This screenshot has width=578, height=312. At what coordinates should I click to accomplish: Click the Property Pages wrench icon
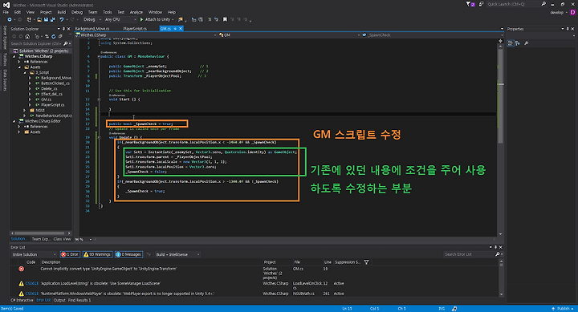526,43
